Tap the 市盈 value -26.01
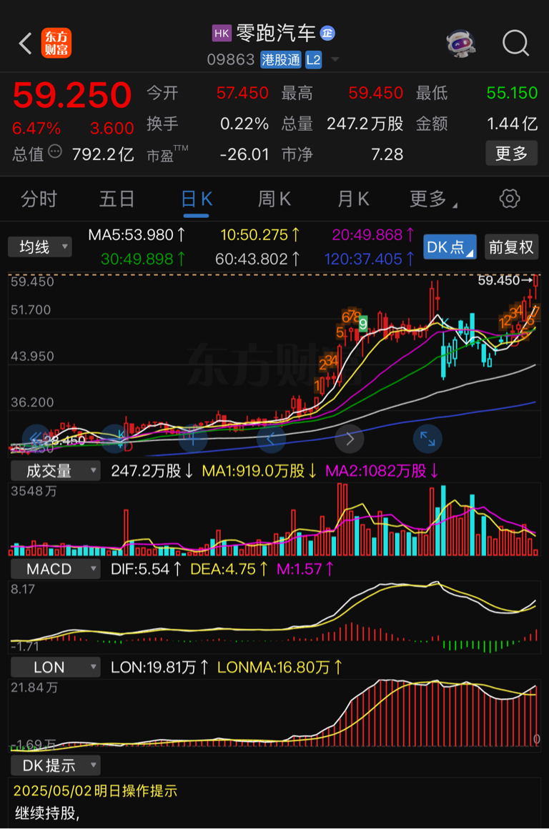This screenshot has width=549, height=829. (244, 154)
